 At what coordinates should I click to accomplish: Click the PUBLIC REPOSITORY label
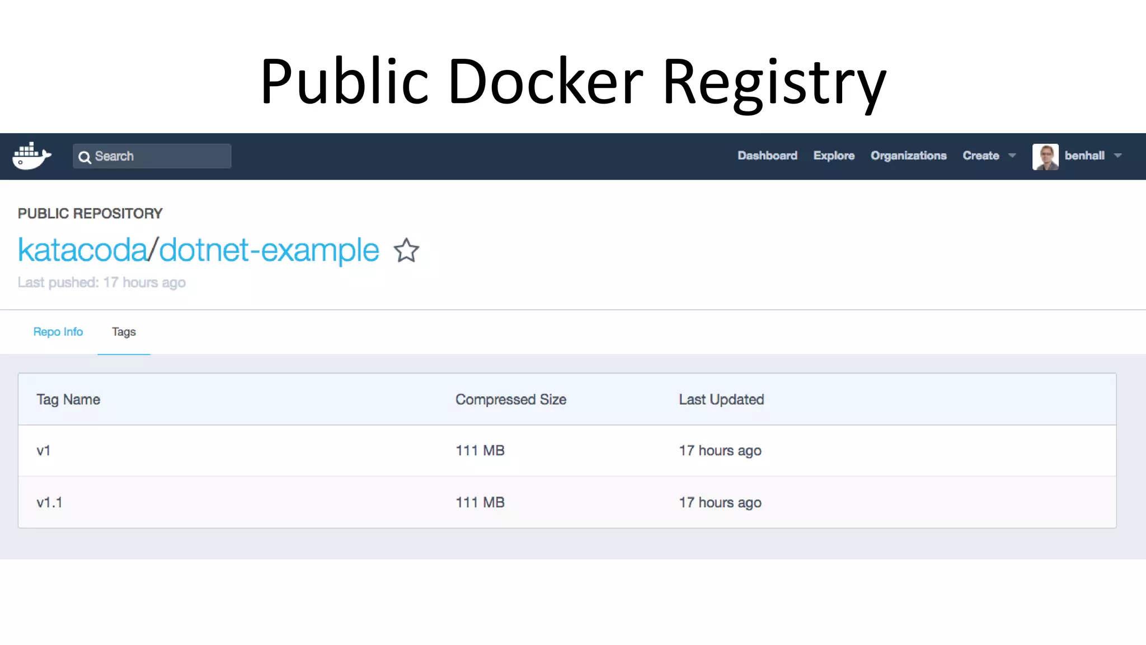pyautogui.click(x=90, y=214)
